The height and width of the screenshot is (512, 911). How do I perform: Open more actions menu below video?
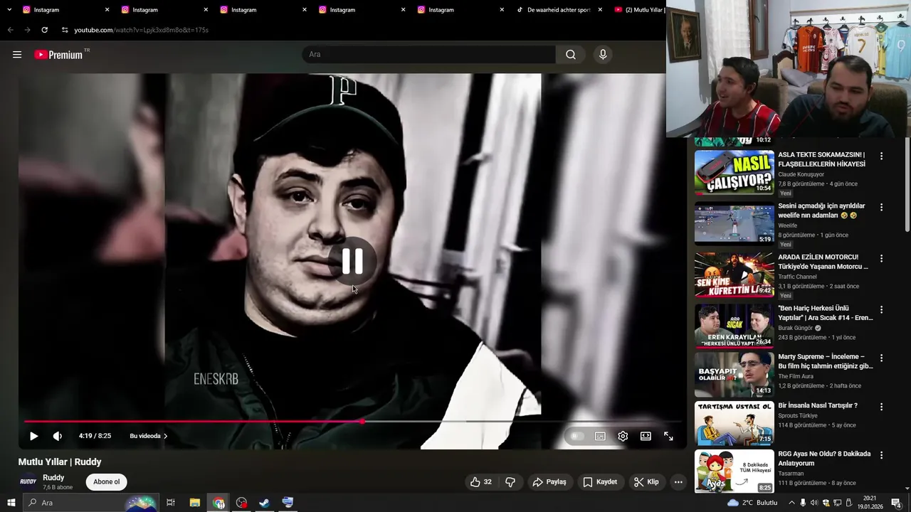[x=678, y=482]
